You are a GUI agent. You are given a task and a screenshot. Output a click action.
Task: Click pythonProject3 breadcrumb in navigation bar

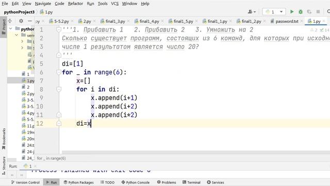pyautogui.click(x=19, y=12)
